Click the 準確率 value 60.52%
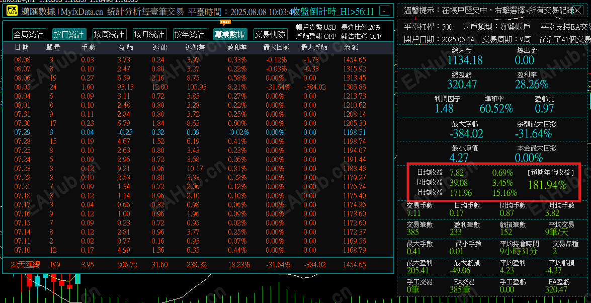Viewport: 591px width, 303px height. pos(496,109)
